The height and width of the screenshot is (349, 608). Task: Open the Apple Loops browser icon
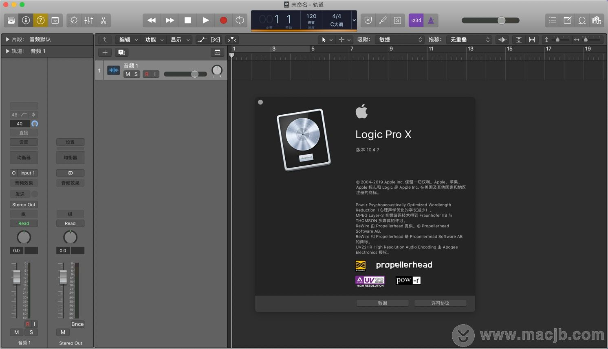(x=582, y=20)
